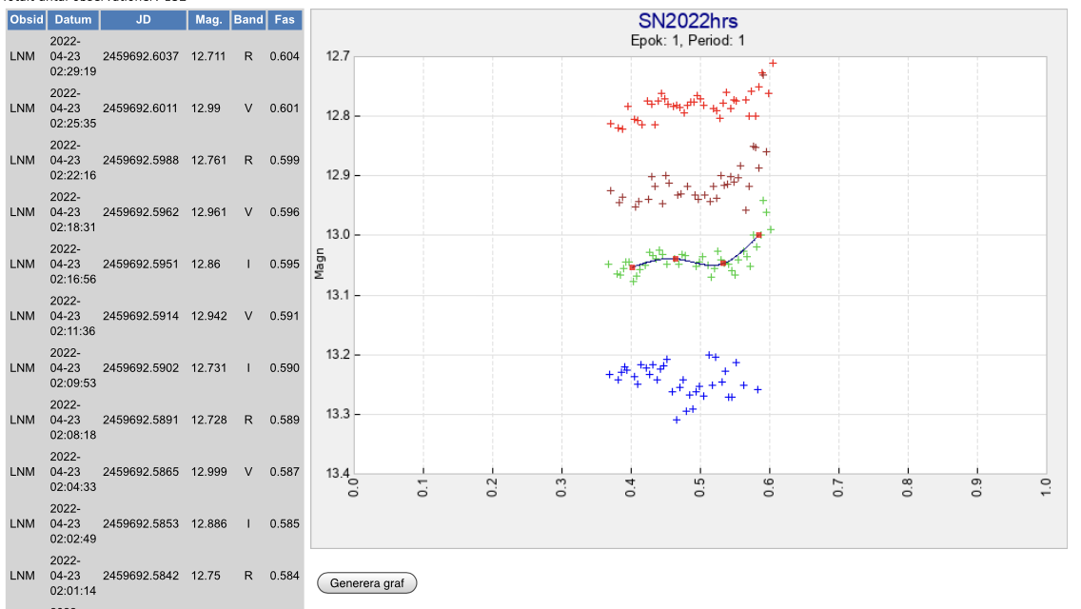Click the phase value 0.599 cell
The image size is (1081, 609).
(x=284, y=160)
